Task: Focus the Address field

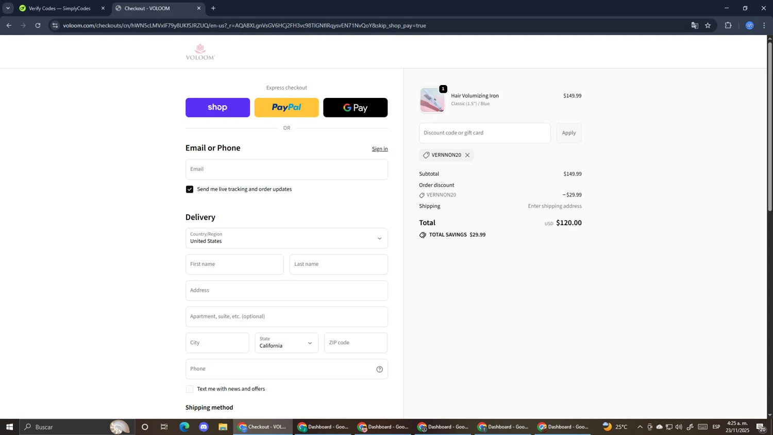Action: click(287, 291)
